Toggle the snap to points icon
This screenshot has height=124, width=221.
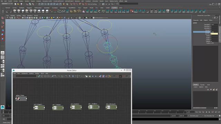click(77, 4)
